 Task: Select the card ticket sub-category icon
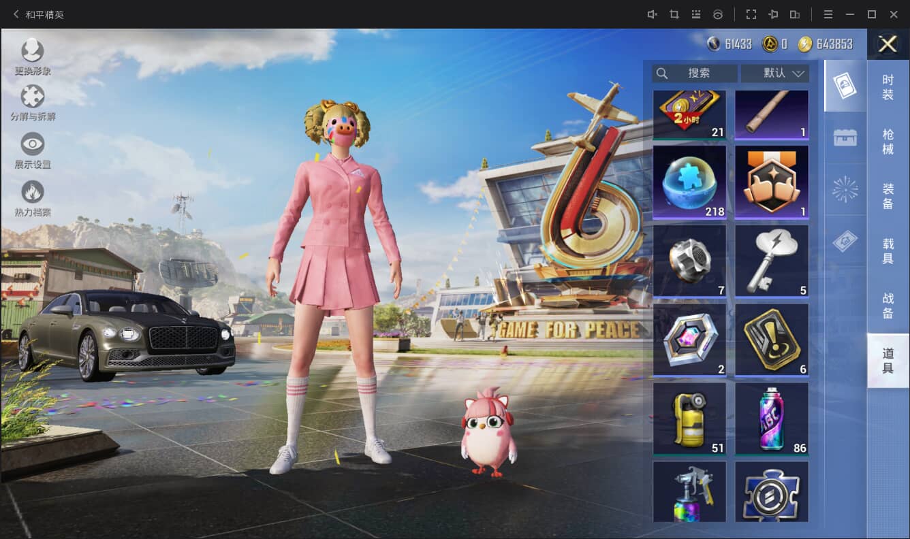pos(845,86)
